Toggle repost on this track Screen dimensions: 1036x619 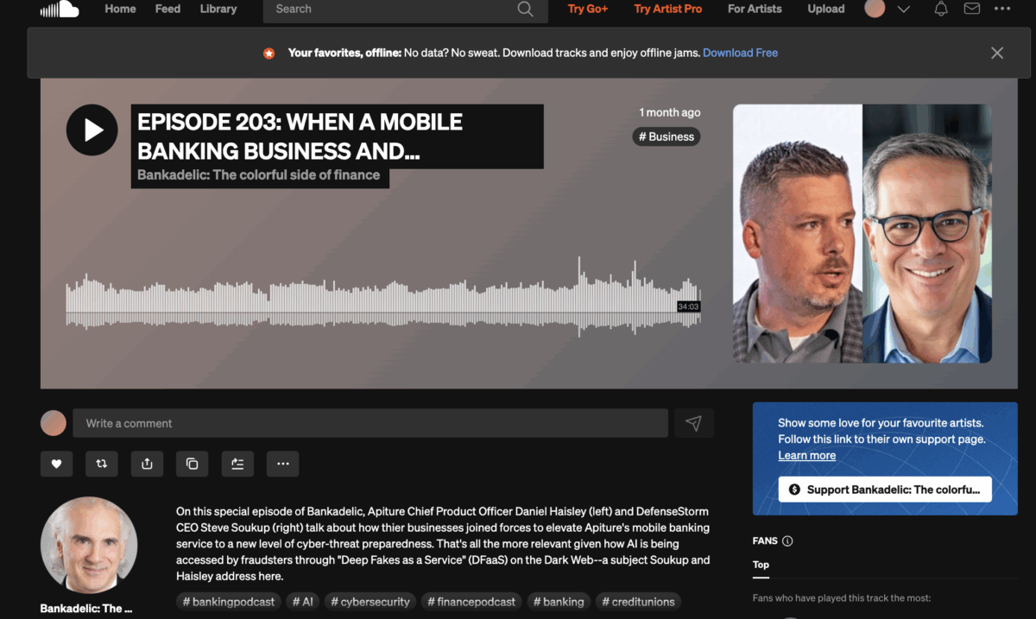coord(101,464)
